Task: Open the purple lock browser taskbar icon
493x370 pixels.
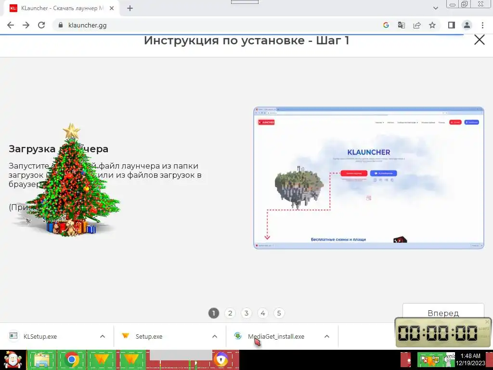Action: (221, 359)
